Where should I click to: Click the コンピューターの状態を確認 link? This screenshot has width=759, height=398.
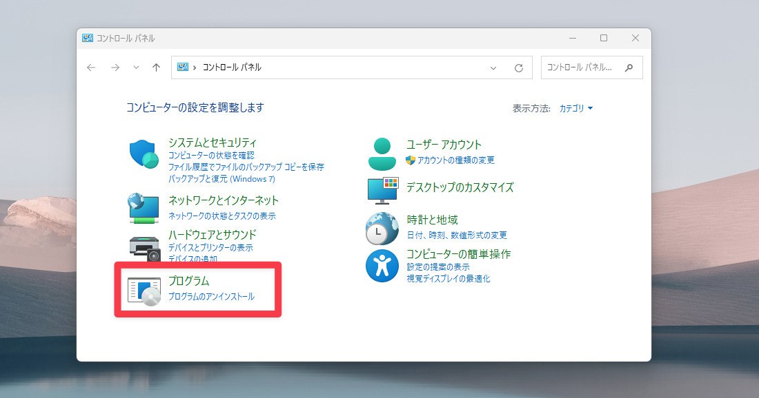pos(211,156)
